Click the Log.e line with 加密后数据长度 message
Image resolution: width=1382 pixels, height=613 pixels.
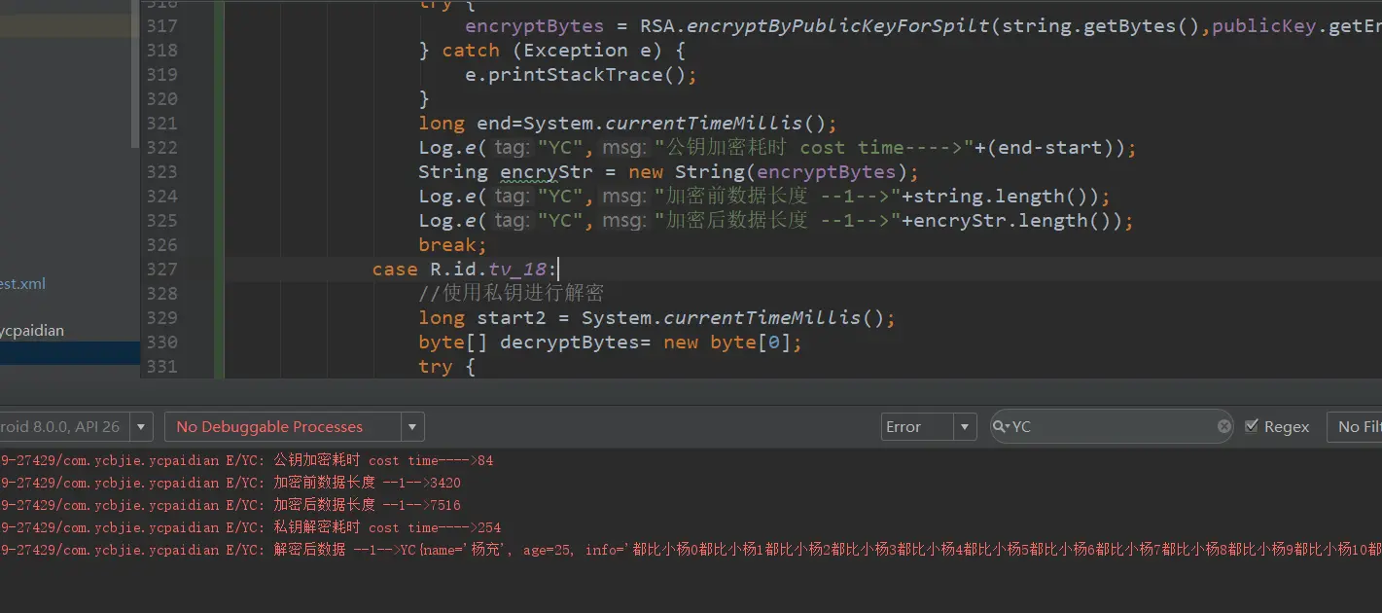pyautogui.click(x=776, y=221)
